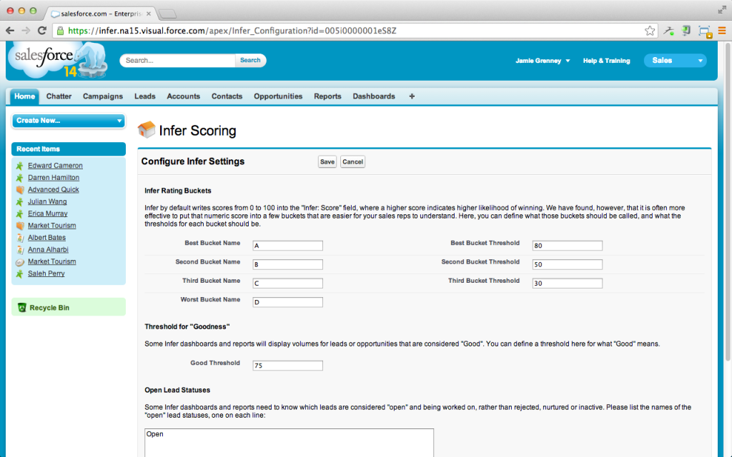Open the Recycle Bin link
This screenshot has width=732, height=457.
(x=49, y=308)
